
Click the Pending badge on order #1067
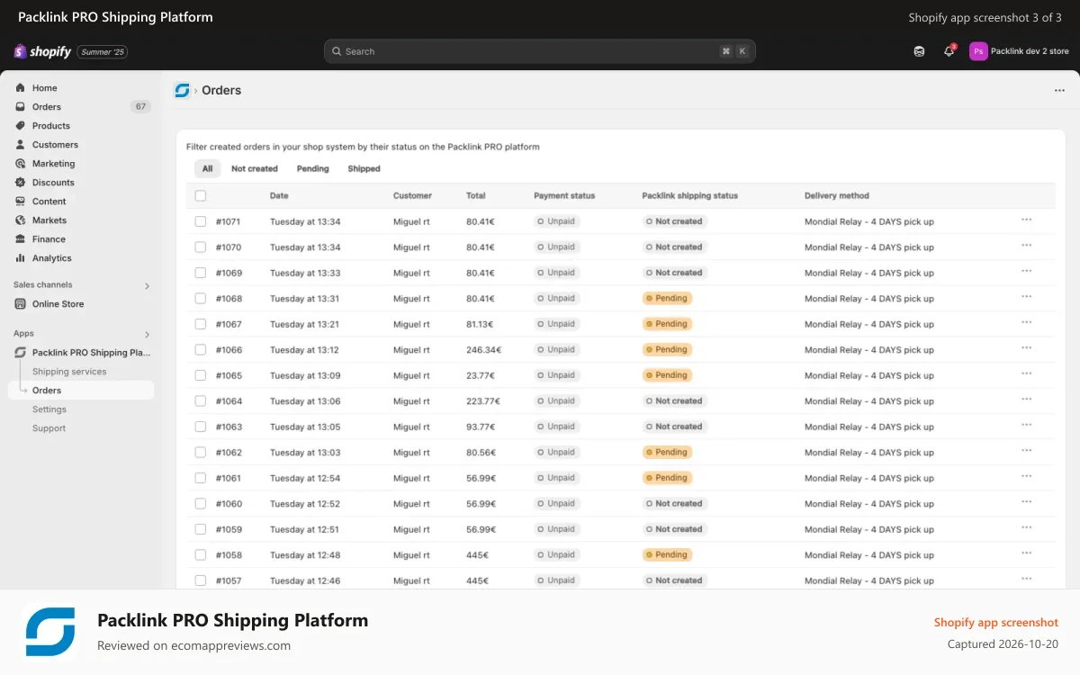tap(667, 324)
